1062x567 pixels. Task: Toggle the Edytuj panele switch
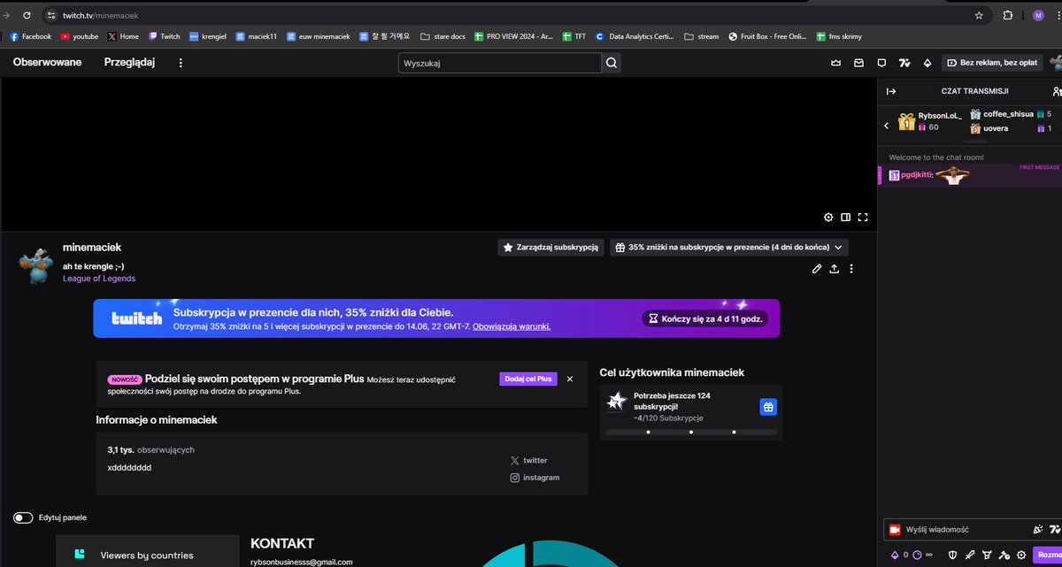tap(23, 517)
